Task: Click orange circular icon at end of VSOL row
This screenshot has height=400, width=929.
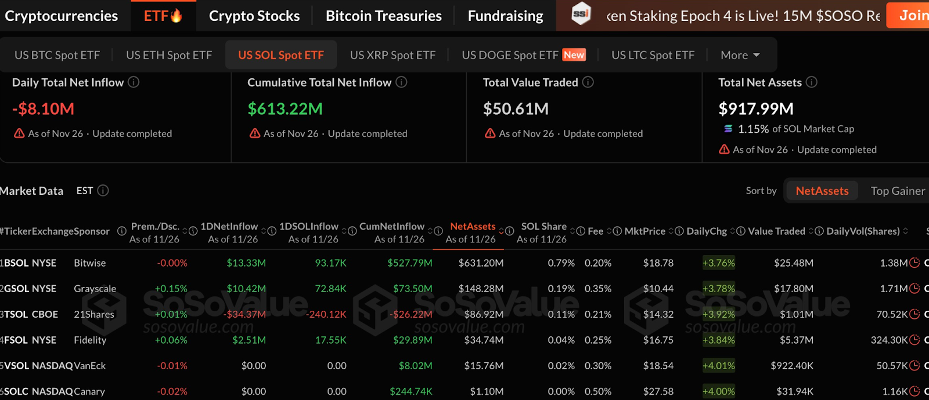Action: [x=914, y=366]
